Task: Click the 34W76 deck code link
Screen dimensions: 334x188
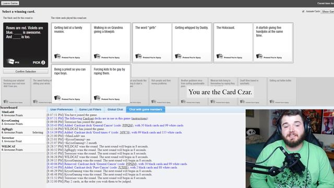Action: click(x=124, y=132)
